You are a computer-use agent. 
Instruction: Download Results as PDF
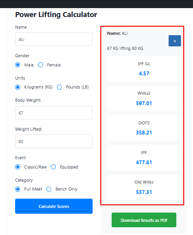[144, 220]
